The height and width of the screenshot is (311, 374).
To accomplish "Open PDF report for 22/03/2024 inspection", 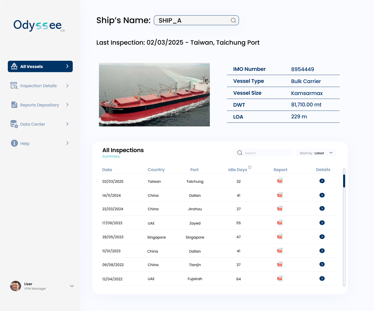I will click(x=280, y=208).
